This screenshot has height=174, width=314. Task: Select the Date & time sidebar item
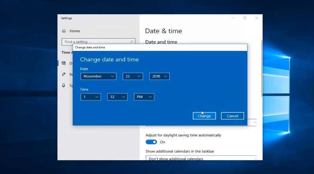click(x=66, y=63)
